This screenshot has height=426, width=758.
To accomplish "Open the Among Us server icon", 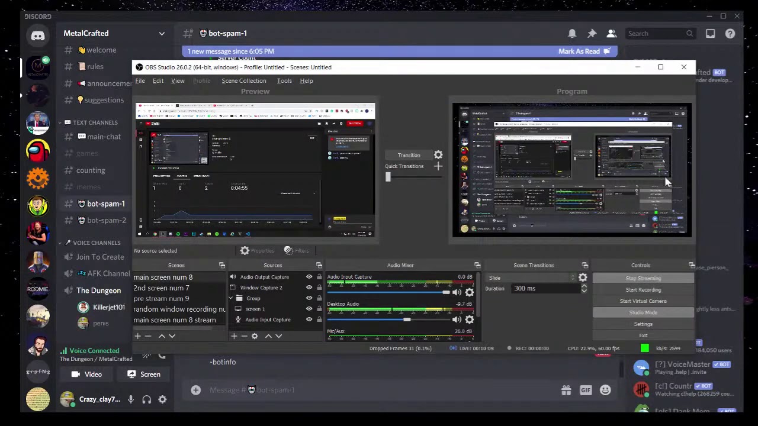I will coord(38,150).
